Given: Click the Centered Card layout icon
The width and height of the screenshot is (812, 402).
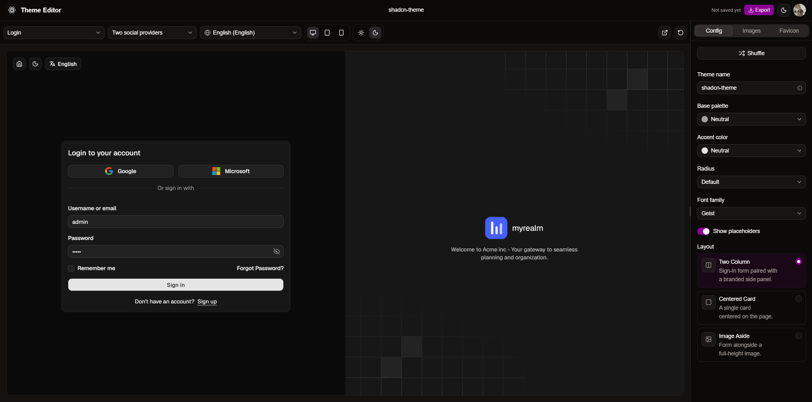Looking at the screenshot, I should pos(709,302).
